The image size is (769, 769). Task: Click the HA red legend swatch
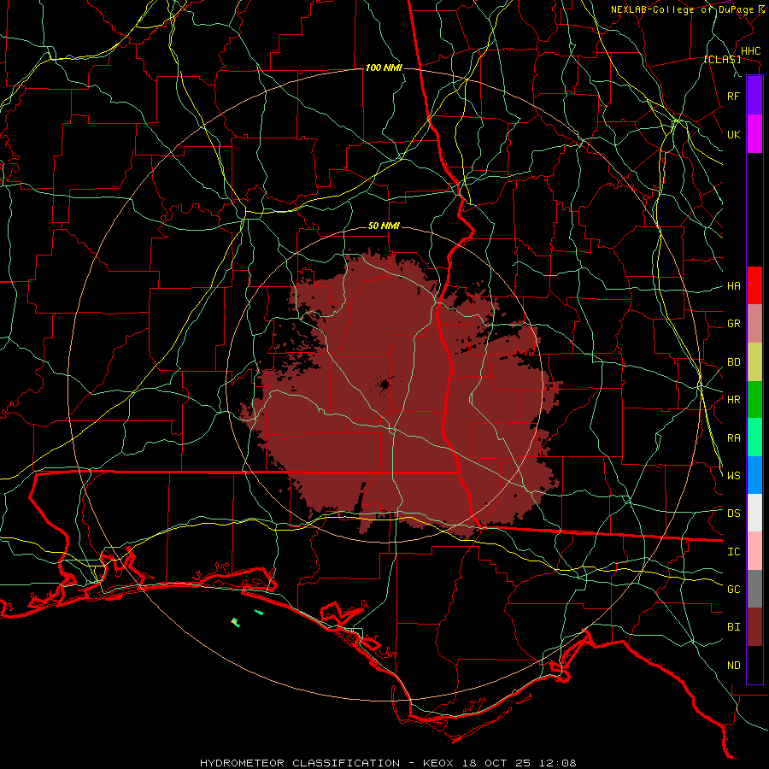tap(754, 285)
